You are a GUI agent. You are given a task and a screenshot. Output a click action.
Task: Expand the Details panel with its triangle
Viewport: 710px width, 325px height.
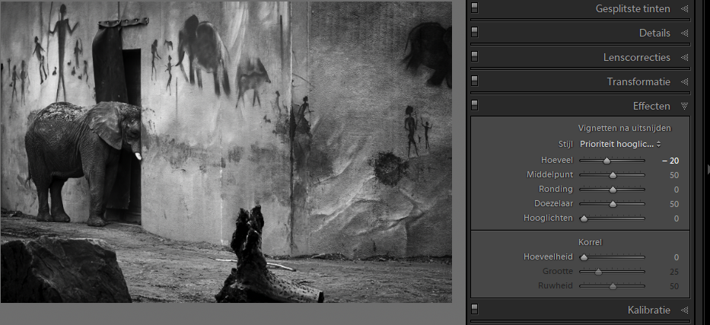[684, 33]
